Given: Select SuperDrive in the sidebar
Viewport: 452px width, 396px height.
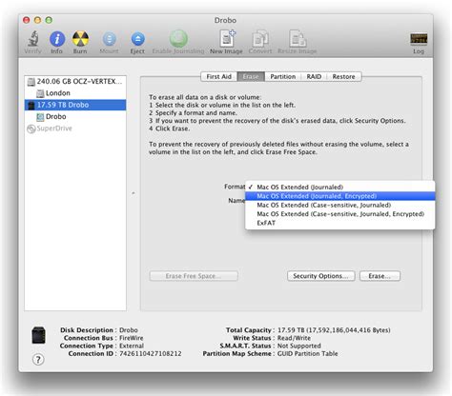Looking at the screenshot, I should pos(75,129).
